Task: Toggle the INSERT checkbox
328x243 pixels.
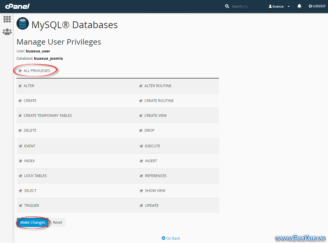Action: point(141,161)
